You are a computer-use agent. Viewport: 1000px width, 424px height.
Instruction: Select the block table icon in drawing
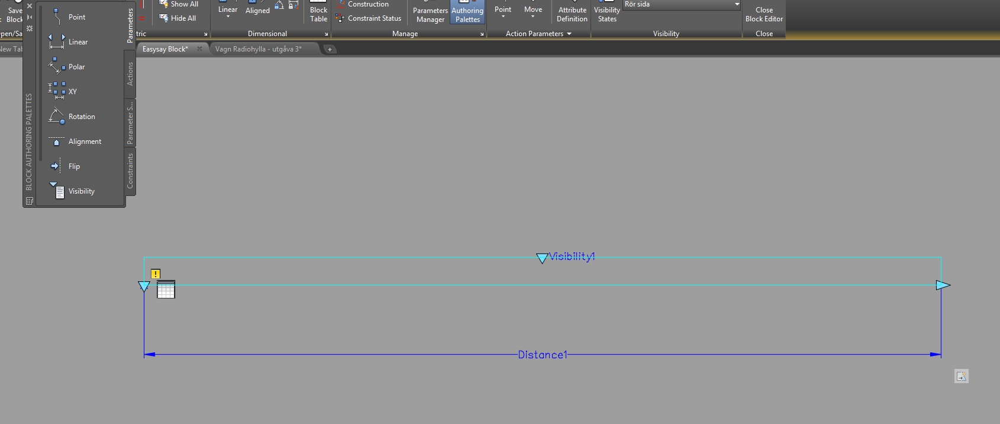(166, 290)
